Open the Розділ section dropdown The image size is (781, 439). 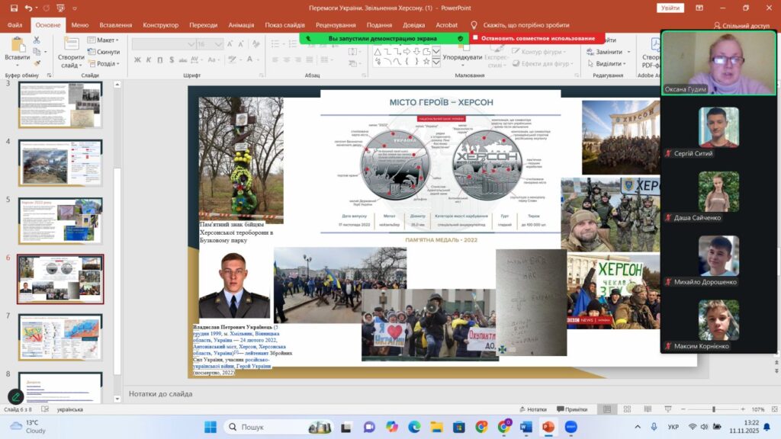coord(104,64)
